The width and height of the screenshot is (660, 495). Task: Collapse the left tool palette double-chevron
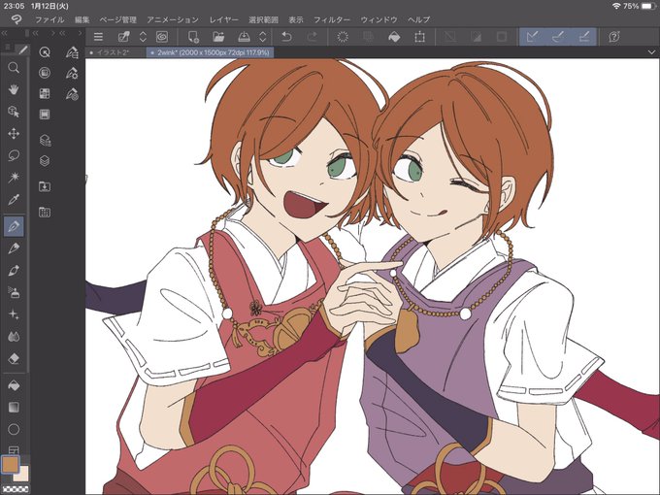click(x=5, y=33)
